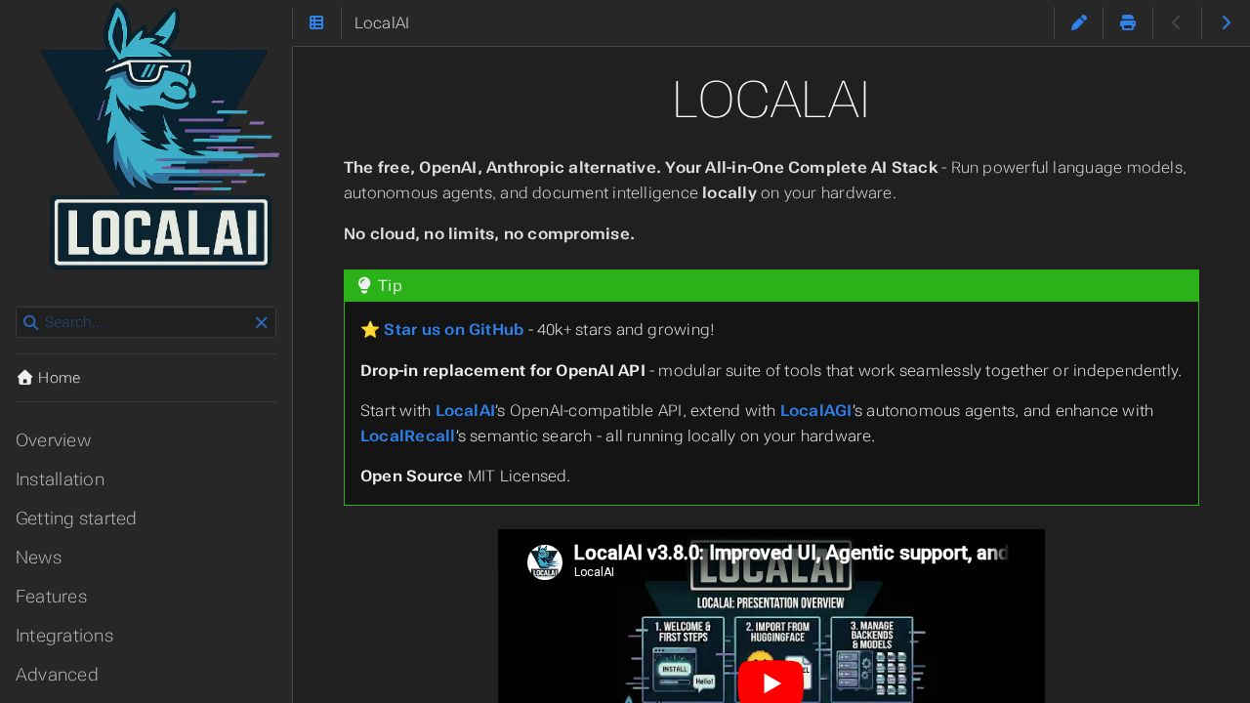Go to previous page arrow

(1177, 22)
